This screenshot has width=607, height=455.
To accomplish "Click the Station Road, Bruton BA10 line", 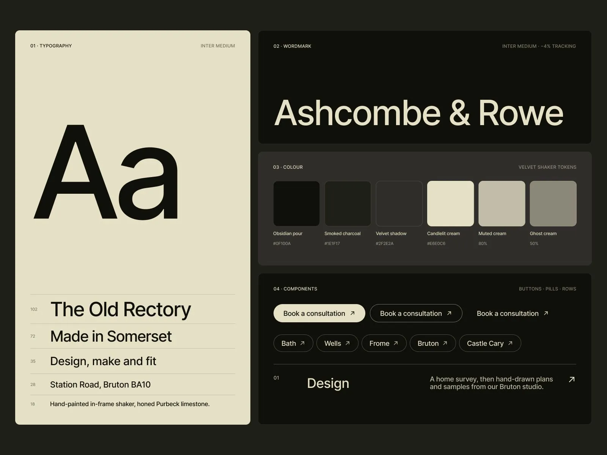I will click(100, 385).
